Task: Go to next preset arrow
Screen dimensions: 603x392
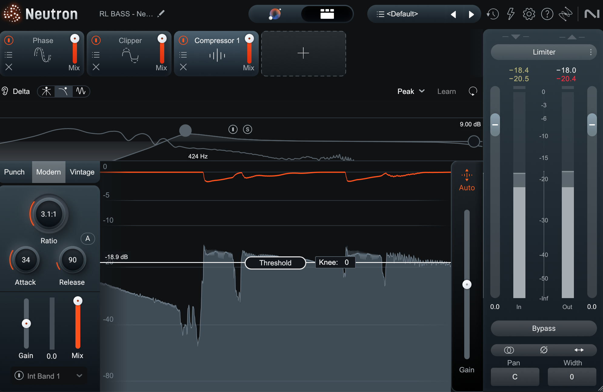Action: [471, 14]
